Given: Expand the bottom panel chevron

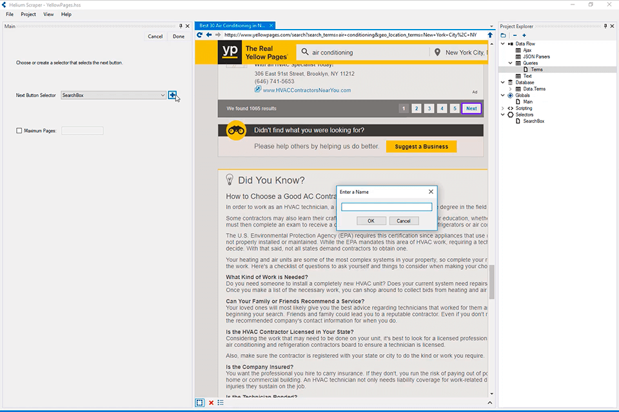Looking at the screenshot, I should [490, 402].
